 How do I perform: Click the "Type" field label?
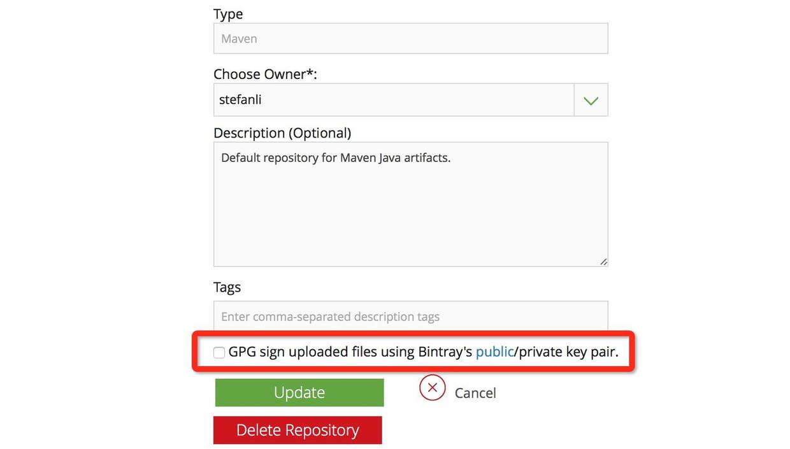(x=228, y=14)
